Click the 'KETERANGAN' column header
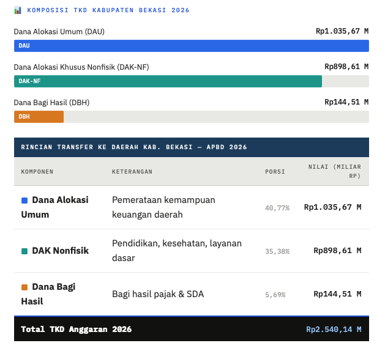The width and height of the screenshot is (385, 354). (x=132, y=172)
